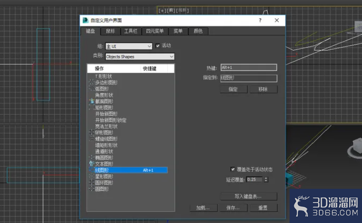Click the 延迟覆盖 value field 0.25

click(x=254, y=180)
